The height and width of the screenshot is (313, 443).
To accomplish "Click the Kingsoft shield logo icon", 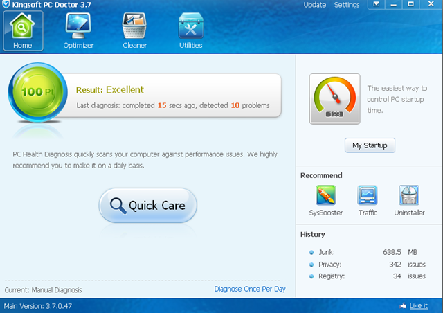I will 6,4.
